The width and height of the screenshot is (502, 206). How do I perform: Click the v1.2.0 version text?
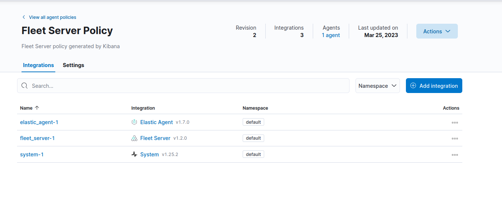tap(180, 138)
